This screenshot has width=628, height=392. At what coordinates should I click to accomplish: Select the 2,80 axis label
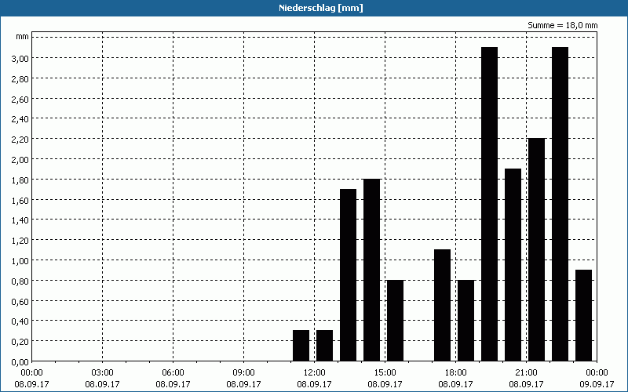[x=20, y=79]
